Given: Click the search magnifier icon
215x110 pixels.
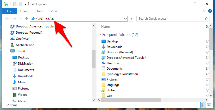Looking at the screenshot, I should click(x=206, y=19).
